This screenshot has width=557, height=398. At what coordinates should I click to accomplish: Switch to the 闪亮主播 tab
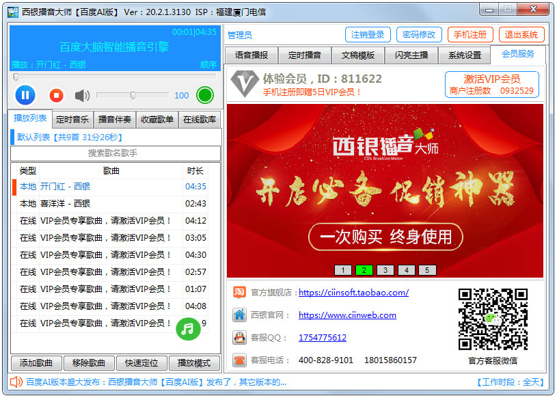tap(411, 55)
